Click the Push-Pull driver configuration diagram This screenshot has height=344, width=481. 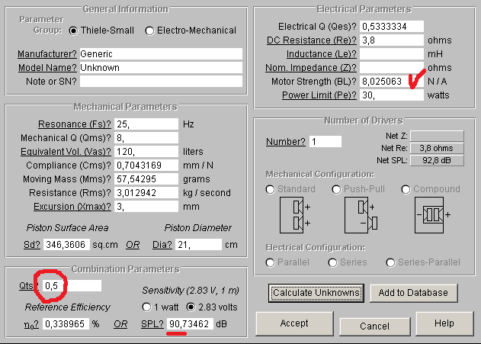point(361,215)
